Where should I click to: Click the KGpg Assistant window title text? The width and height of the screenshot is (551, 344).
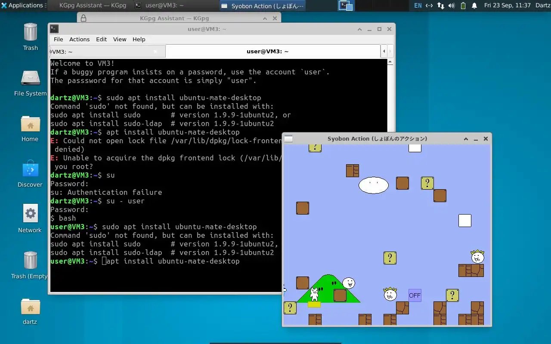pyautogui.click(x=174, y=18)
